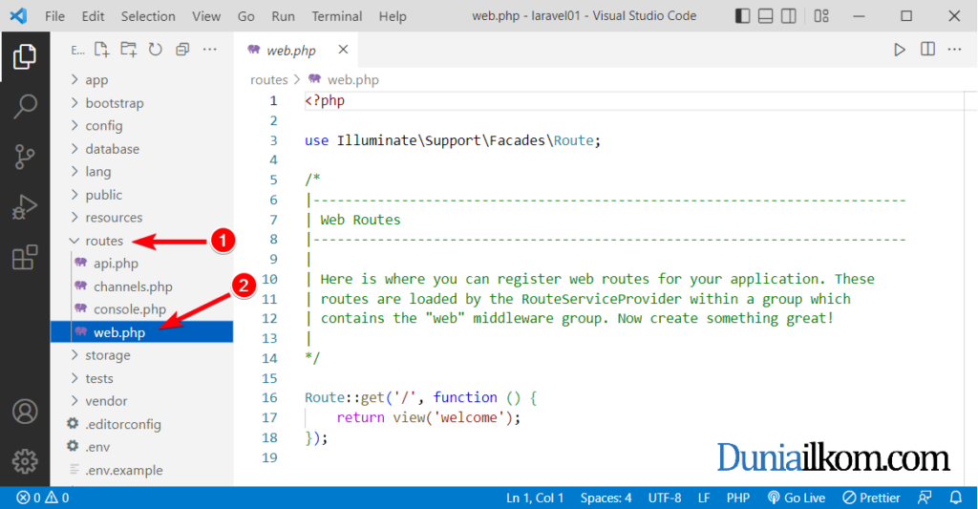Open the Search view in activity bar

tap(24, 107)
